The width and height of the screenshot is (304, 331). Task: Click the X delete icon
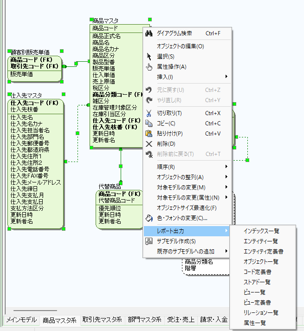(149, 144)
